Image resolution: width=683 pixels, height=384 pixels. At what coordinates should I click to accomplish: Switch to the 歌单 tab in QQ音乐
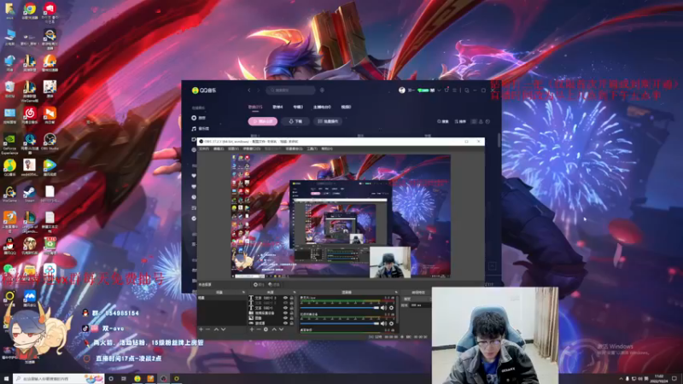coord(278,108)
